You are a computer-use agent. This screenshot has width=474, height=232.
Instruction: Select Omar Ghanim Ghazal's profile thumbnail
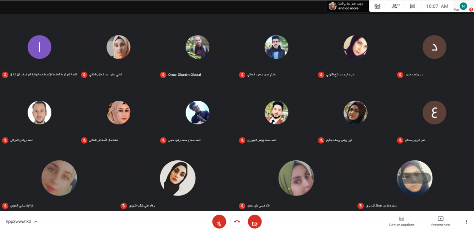pos(197,47)
